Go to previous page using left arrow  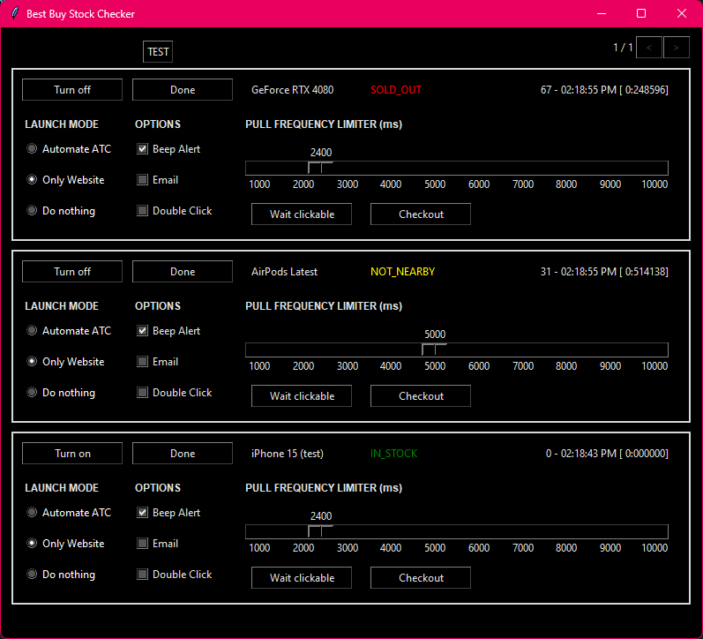pyautogui.click(x=649, y=48)
